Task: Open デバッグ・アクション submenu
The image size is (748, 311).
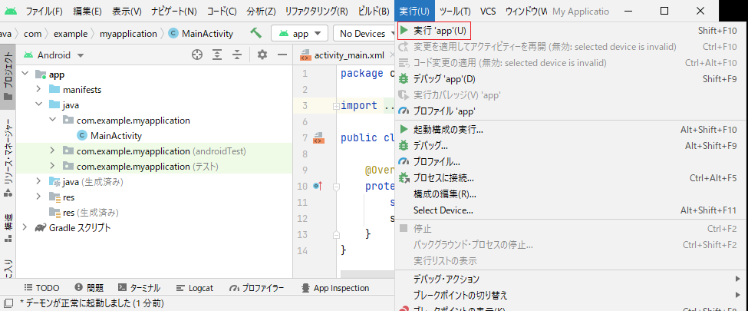Action: click(571, 279)
